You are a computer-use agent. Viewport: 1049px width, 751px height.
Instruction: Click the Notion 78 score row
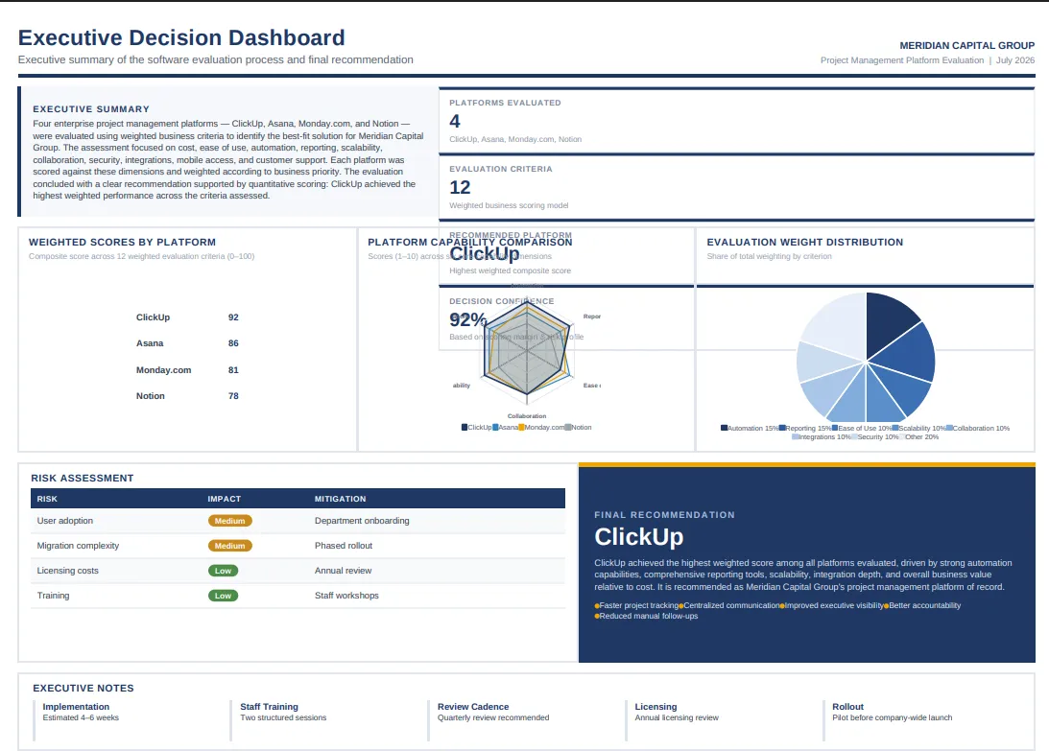[187, 396]
